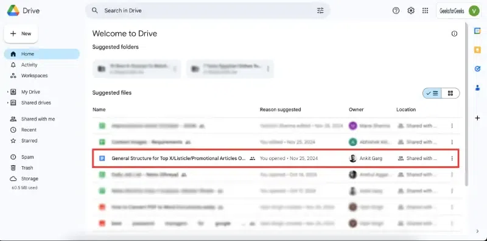Viewport: 487px width, 241px height.
Task: Click the vertical scrollbar of file list
Action: click(x=466, y=104)
